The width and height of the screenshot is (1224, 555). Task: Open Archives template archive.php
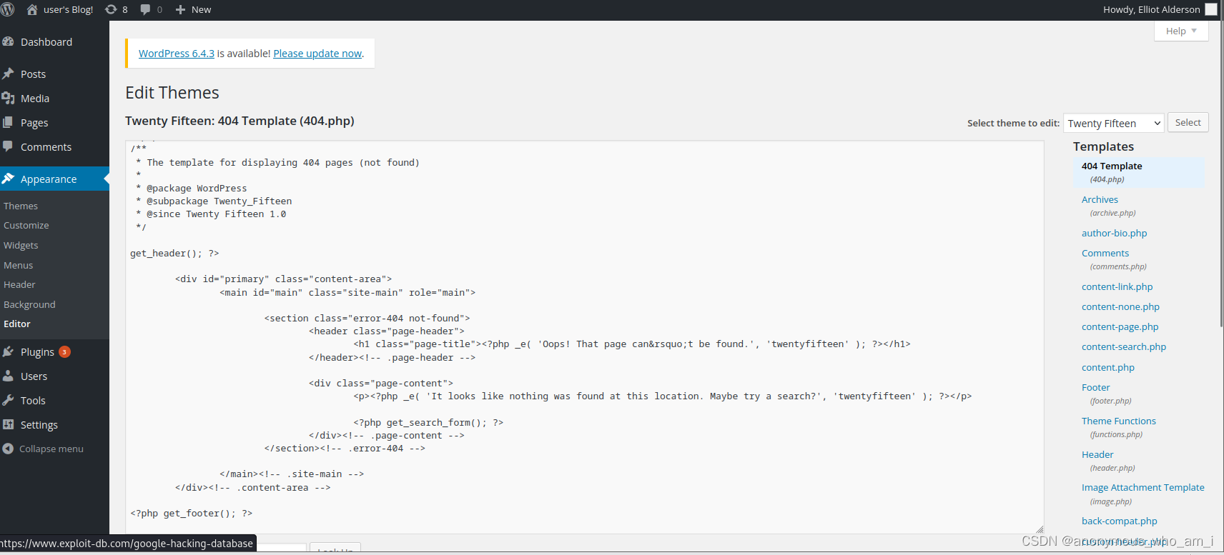1100,199
